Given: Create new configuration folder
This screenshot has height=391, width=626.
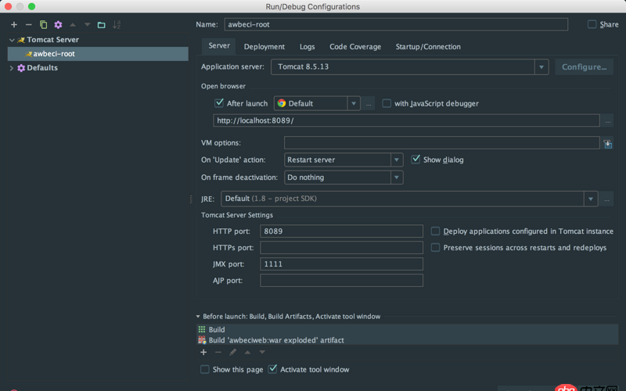Looking at the screenshot, I should (102, 25).
